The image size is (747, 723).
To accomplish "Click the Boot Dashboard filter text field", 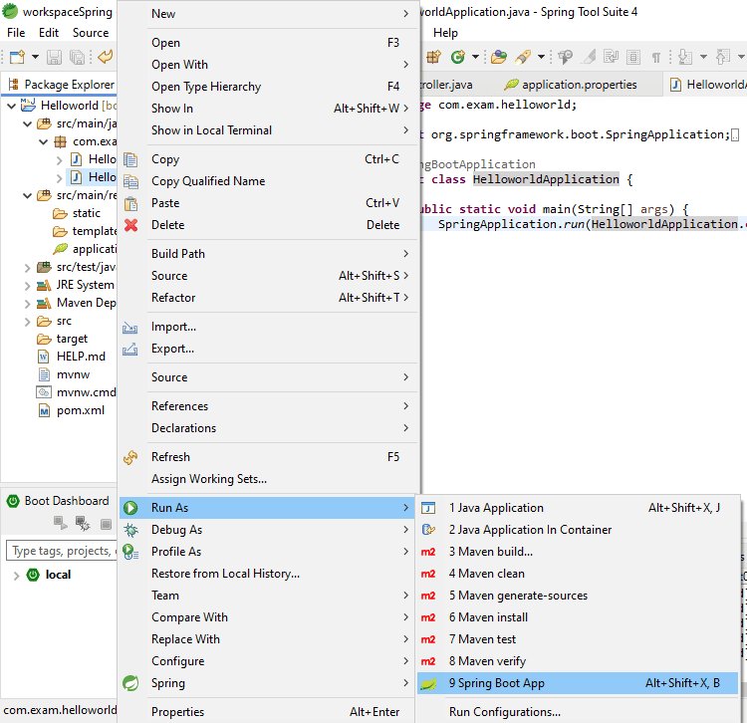I will (62, 551).
